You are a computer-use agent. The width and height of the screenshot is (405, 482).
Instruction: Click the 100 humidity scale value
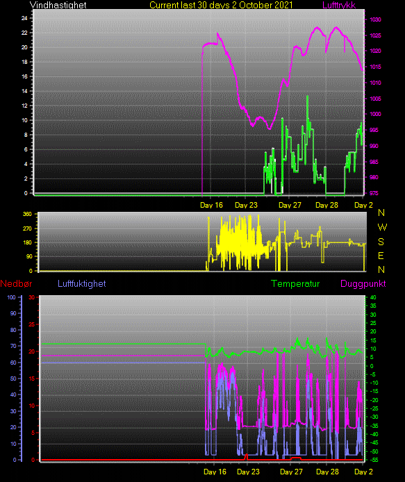point(11,297)
